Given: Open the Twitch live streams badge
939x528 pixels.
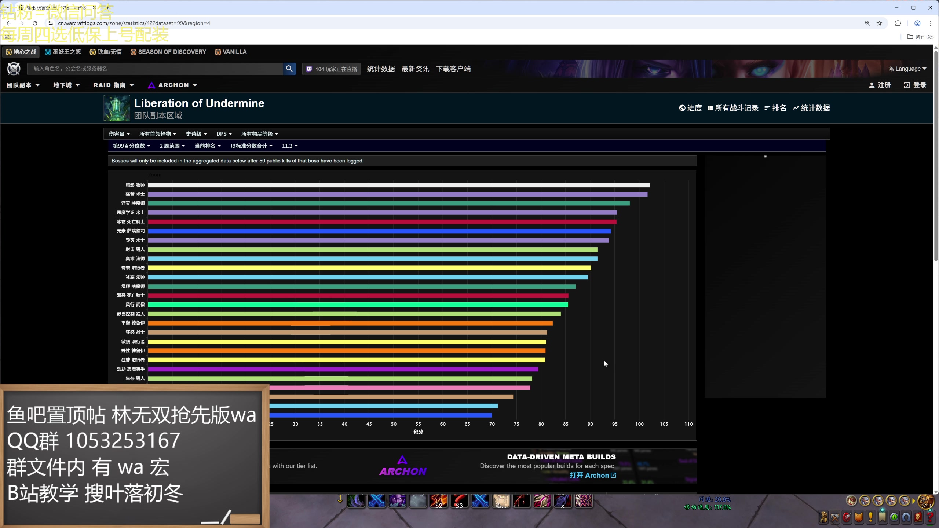Looking at the screenshot, I should (332, 69).
